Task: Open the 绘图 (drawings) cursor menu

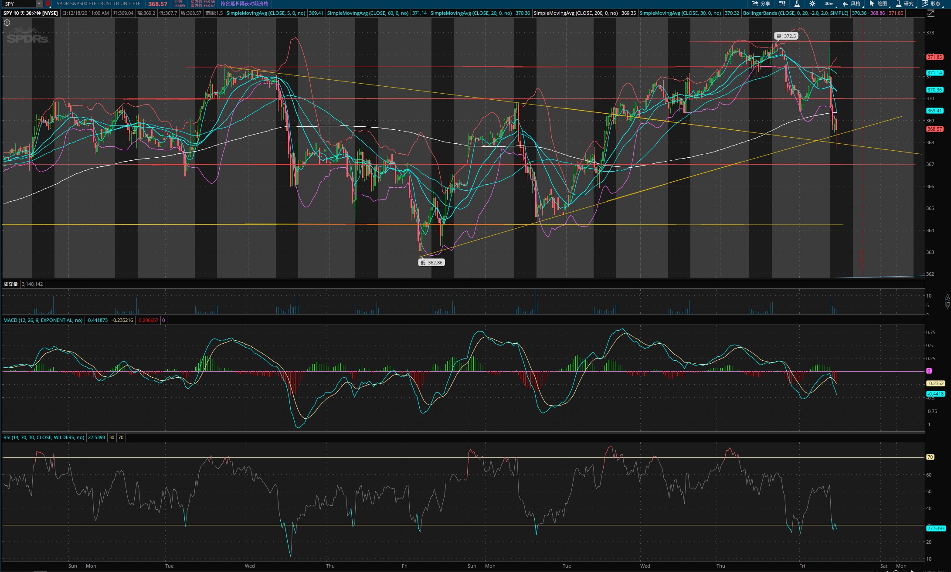Action: [x=878, y=3]
